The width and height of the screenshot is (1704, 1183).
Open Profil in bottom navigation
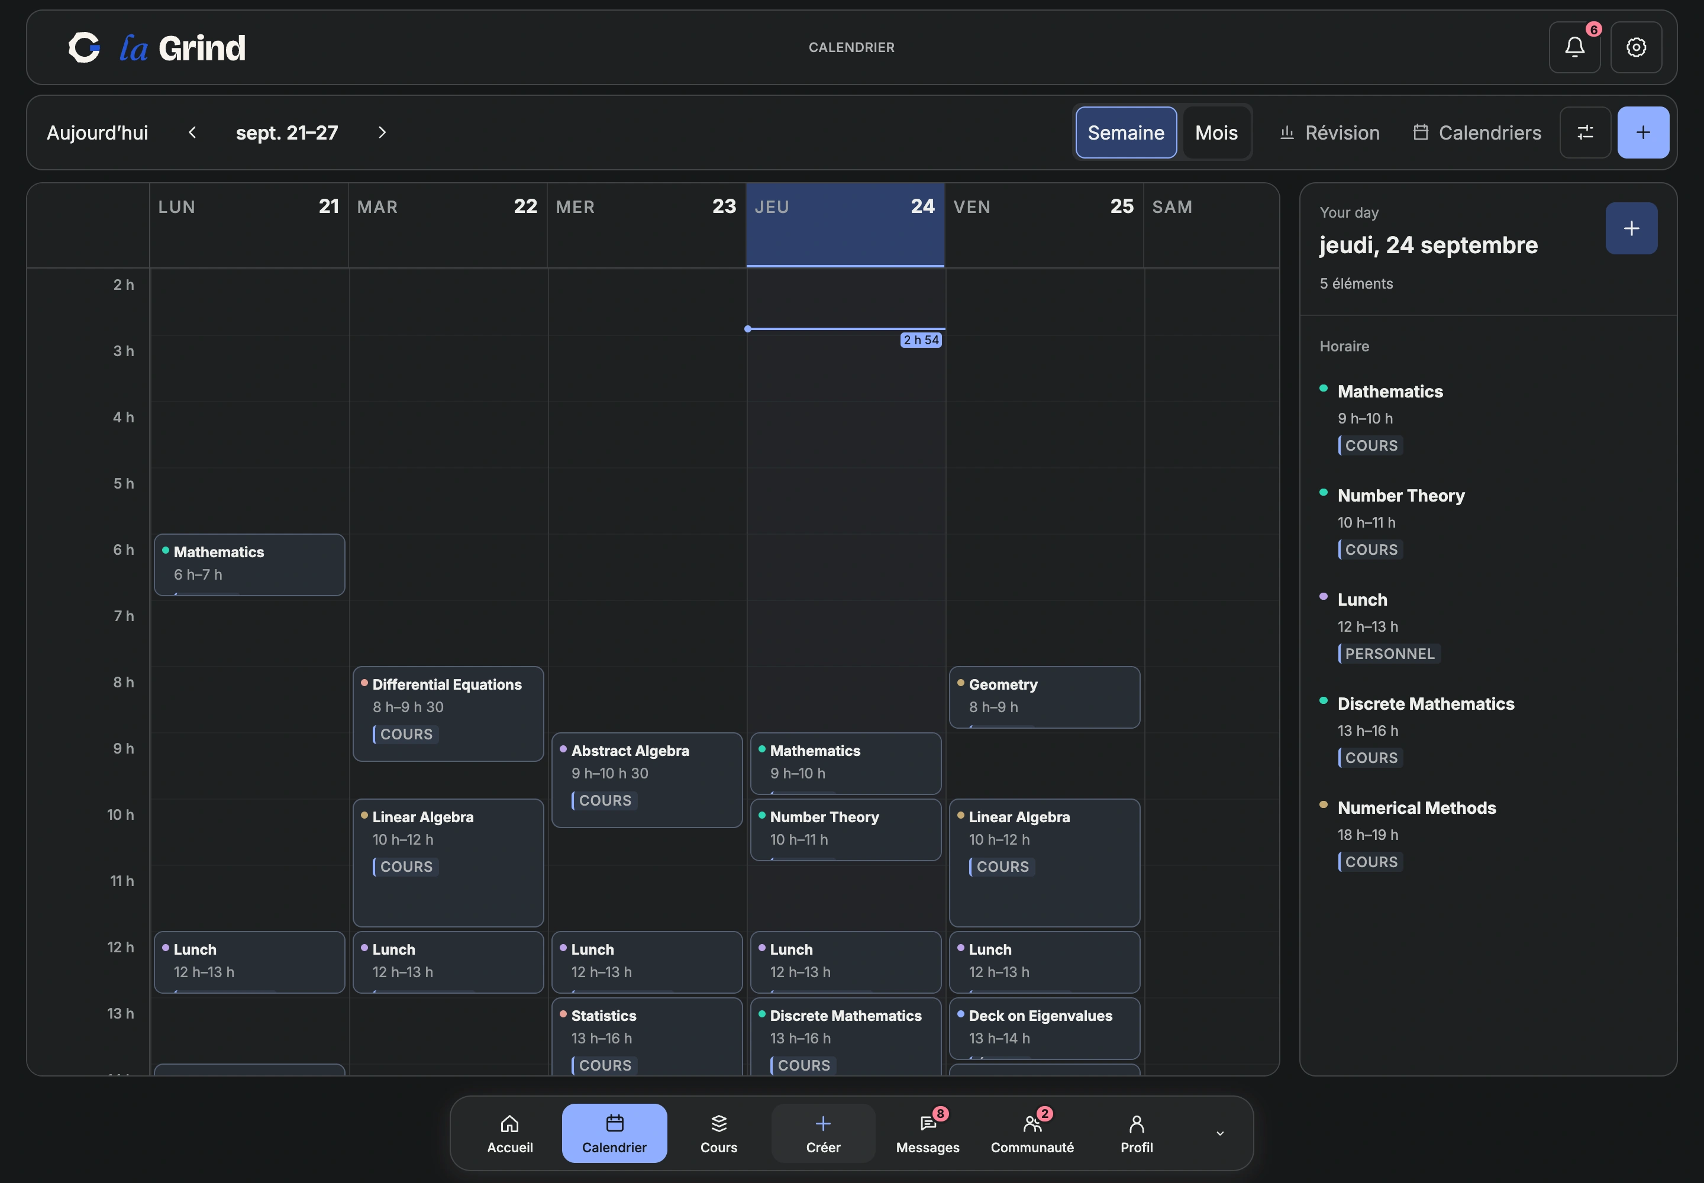[x=1136, y=1133]
